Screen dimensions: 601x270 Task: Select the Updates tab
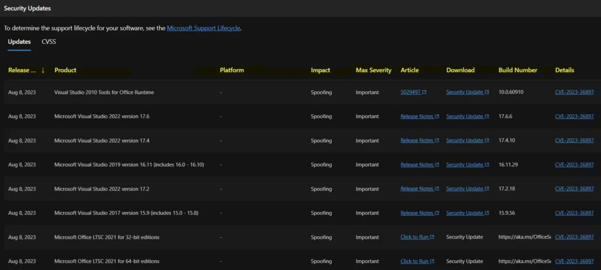tap(19, 42)
